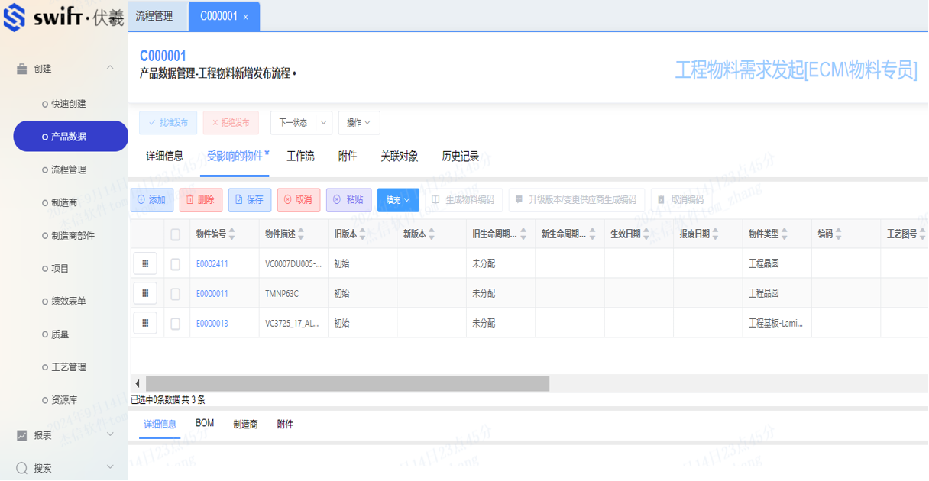The image size is (929, 481).
Task: Click the grid icon in the E0002411 row
Action: pos(144,263)
